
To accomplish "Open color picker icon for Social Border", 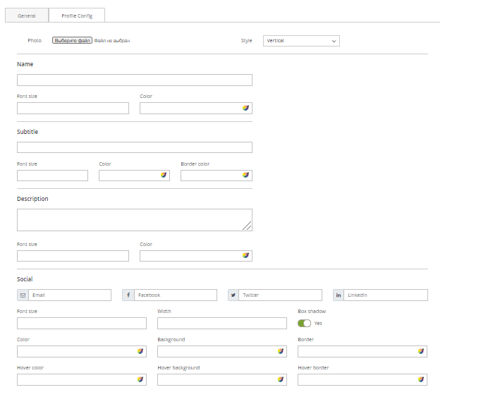I will [x=421, y=351].
